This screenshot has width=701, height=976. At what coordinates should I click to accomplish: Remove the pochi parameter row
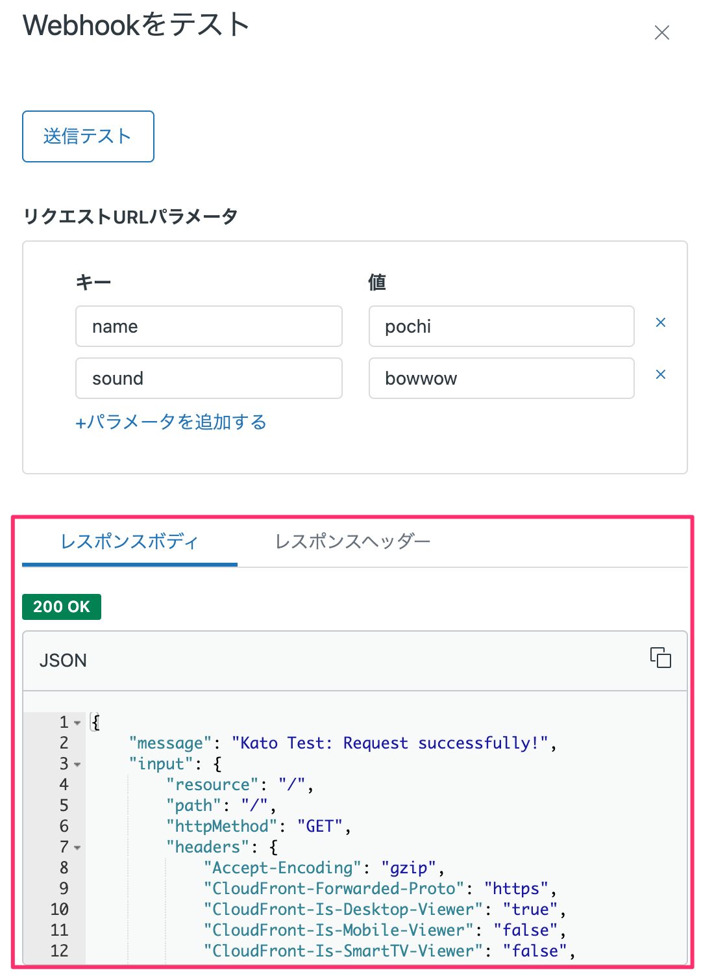pyautogui.click(x=661, y=322)
